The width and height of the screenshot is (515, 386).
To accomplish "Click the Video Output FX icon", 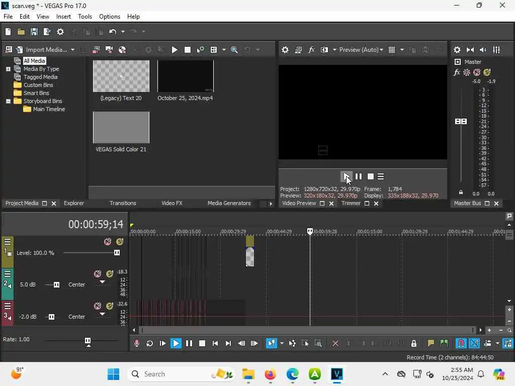I will tap(311, 50).
